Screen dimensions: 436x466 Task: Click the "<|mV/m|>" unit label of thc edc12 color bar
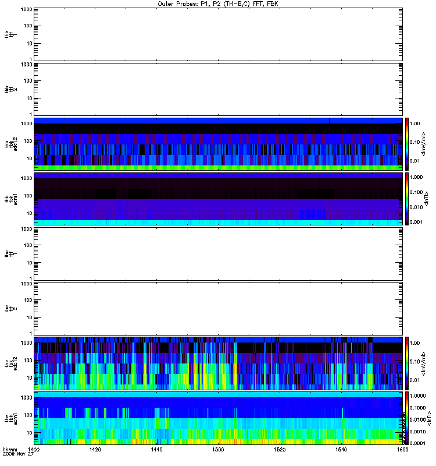point(424,363)
